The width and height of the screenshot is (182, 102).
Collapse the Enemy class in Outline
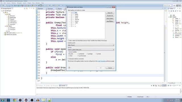point(169,17)
